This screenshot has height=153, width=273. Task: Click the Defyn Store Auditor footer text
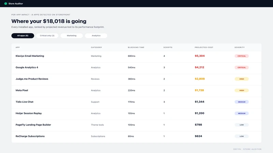[247, 149]
